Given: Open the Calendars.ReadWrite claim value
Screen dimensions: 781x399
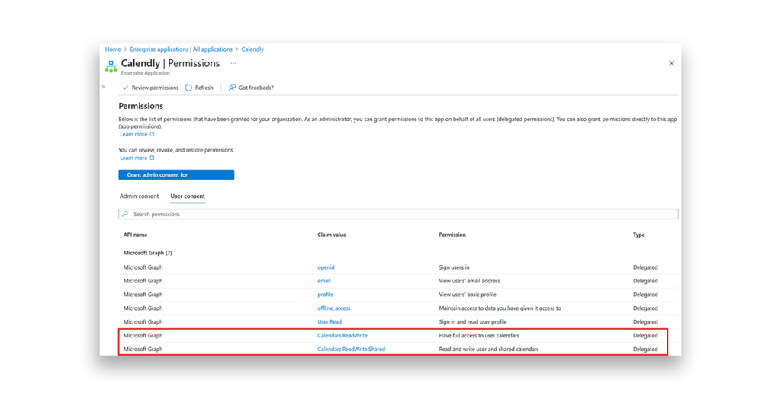Looking at the screenshot, I should (342, 335).
